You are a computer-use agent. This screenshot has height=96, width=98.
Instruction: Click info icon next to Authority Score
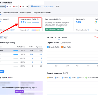[8, 19]
